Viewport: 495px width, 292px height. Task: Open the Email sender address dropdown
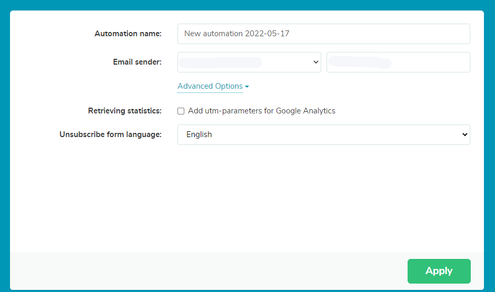(249, 62)
